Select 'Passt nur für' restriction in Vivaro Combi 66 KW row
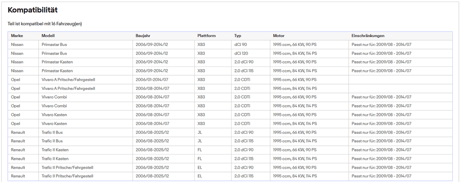 pos(381,97)
